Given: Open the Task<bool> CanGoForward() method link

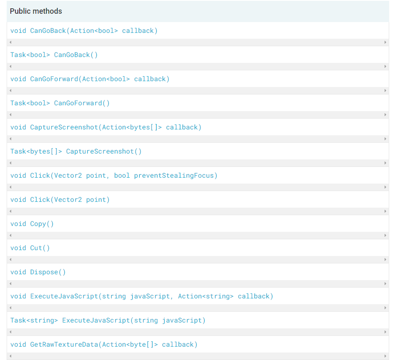Looking at the screenshot, I should tap(60, 103).
